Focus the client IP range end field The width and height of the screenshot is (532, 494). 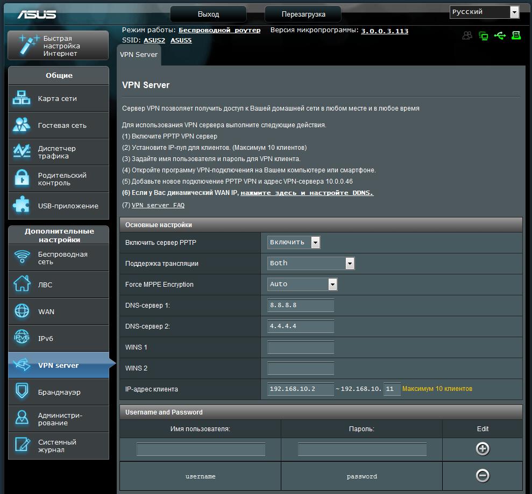(x=392, y=389)
